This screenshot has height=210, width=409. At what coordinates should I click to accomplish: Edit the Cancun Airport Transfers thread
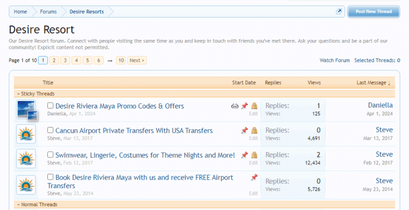pos(253,138)
